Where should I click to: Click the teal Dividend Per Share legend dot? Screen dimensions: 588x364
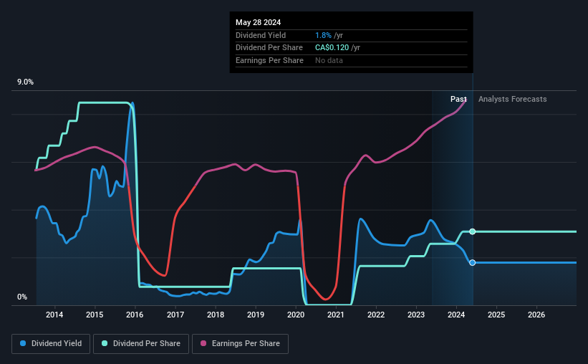click(105, 343)
